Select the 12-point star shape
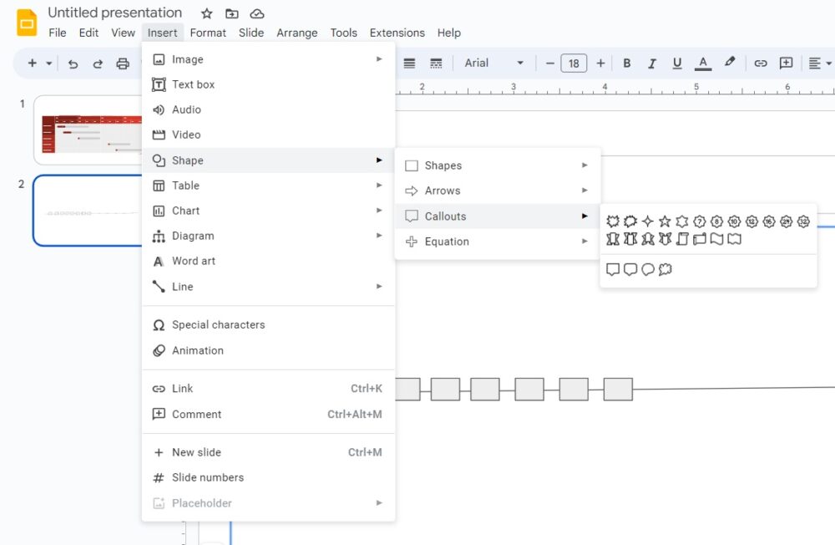The height and width of the screenshot is (545, 835). tap(751, 222)
